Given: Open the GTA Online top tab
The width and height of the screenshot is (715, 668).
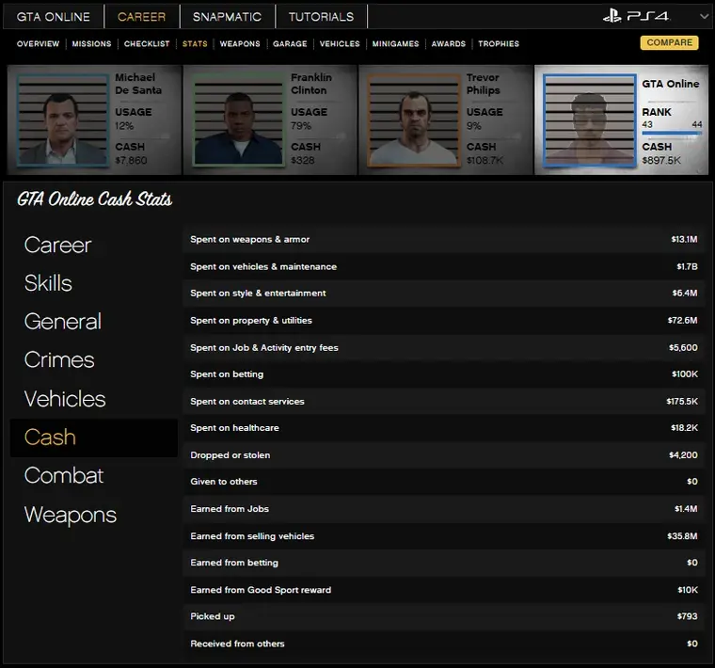Looking at the screenshot, I should pyautogui.click(x=54, y=17).
